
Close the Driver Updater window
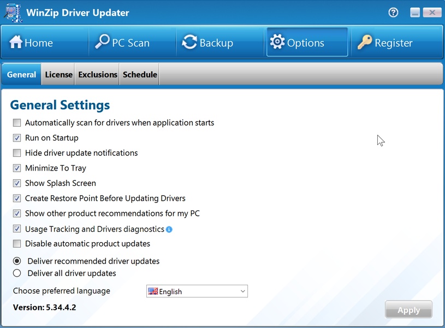pyautogui.click(x=432, y=13)
